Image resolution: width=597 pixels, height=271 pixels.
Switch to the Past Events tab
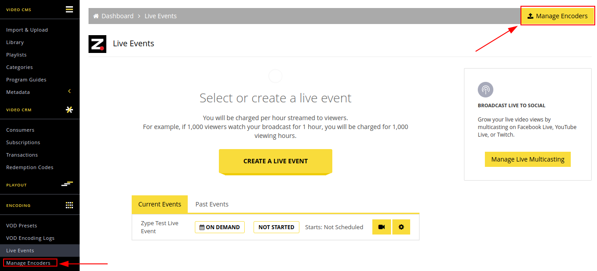(212, 204)
